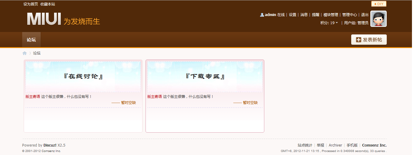
Task: Open 管理中心 admin center
Action: coord(350,15)
